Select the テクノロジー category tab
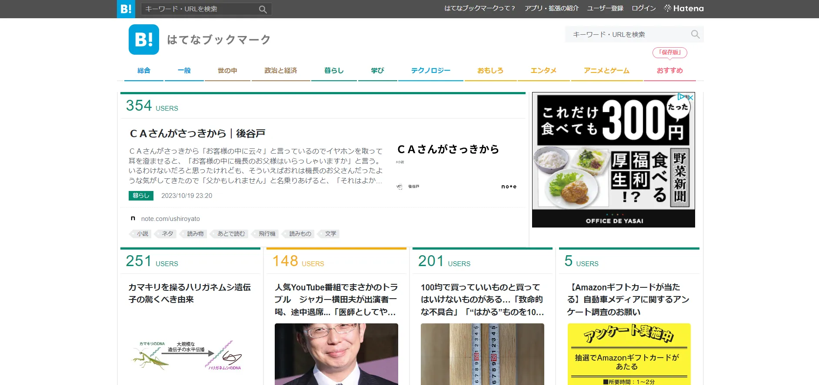Viewport: 819px width, 385px height. 430,70
